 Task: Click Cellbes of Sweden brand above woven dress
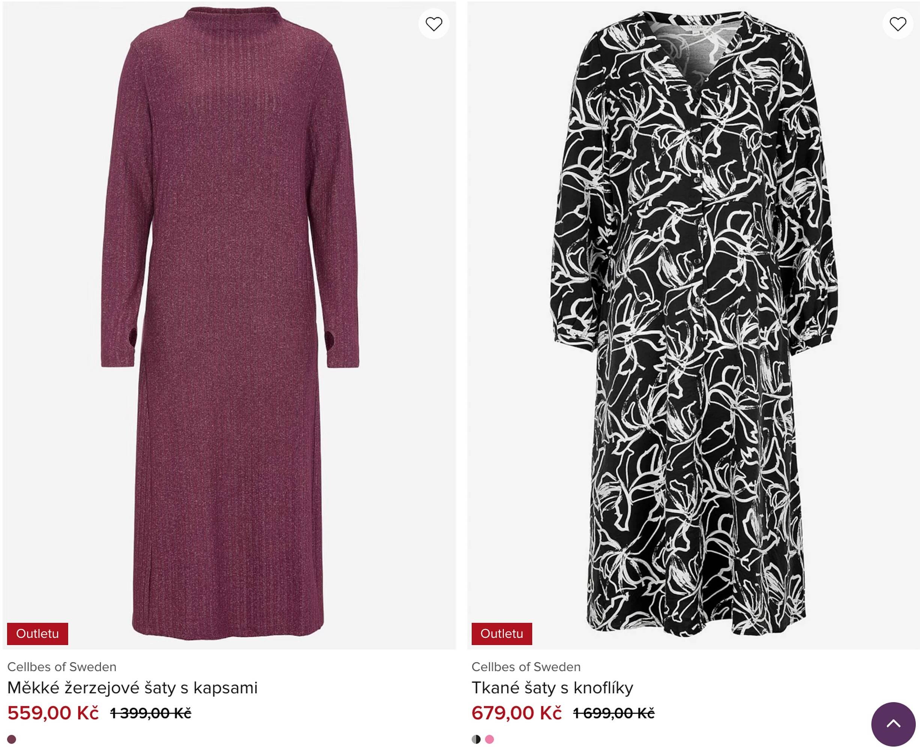coord(526,667)
